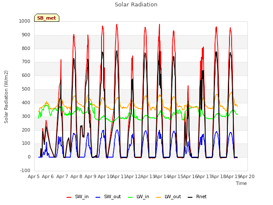
Task: Click the green LW_in legend swatch
Action: pyautogui.click(x=130, y=197)
